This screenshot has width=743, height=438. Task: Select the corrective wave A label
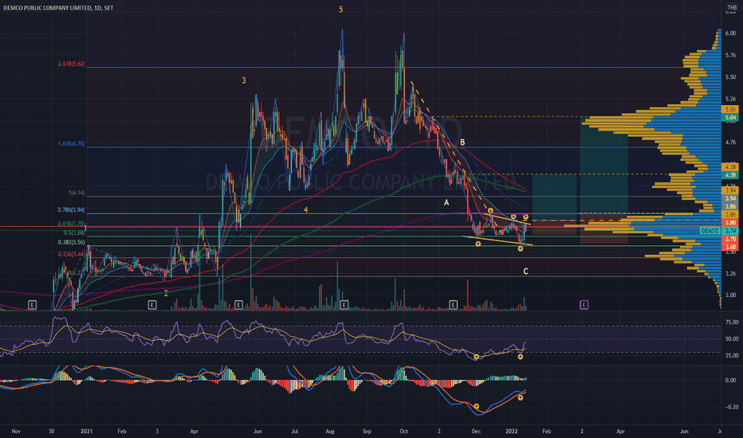tap(446, 202)
